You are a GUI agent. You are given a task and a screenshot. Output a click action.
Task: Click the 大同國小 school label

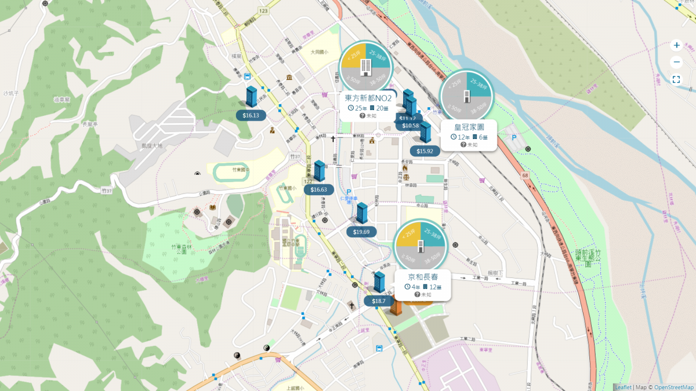pos(319,52)
